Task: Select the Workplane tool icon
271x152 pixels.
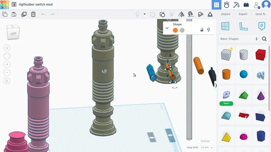Action: [x=225, y=26]
